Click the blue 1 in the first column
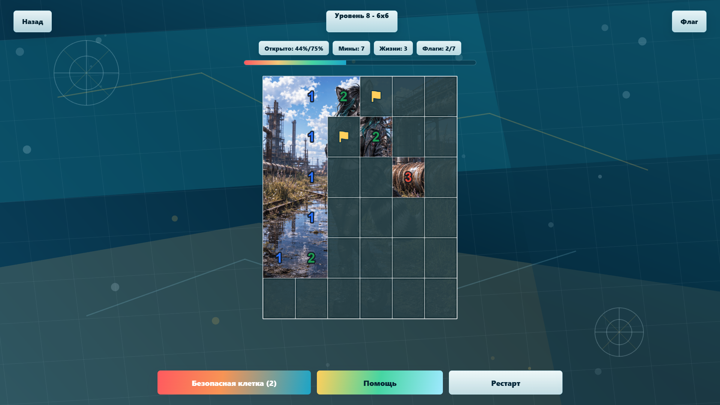Image resolution: width=720 pixels, height=405 pixels. click(x=279, y=258)
